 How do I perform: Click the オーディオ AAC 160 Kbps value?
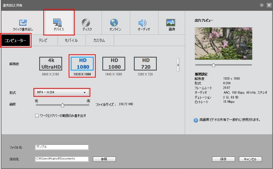pos(245,92)
